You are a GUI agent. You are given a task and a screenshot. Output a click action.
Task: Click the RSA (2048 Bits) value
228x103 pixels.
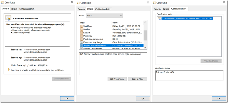coord(119,36)
